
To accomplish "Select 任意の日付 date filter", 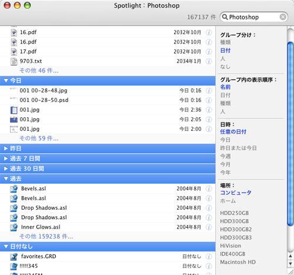I will coord(233,132).
